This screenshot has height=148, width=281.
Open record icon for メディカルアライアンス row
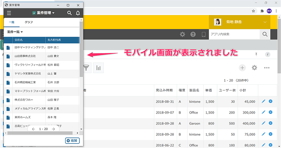(x=8, y=109)
